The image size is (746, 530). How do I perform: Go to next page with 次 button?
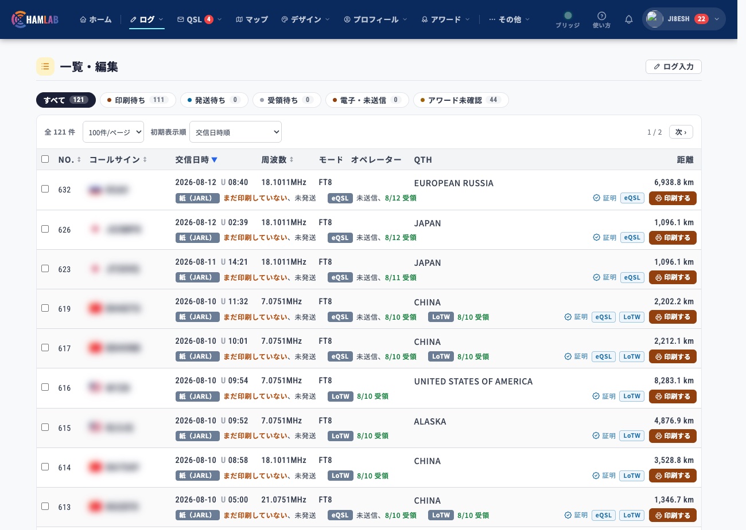click(681, 132)
